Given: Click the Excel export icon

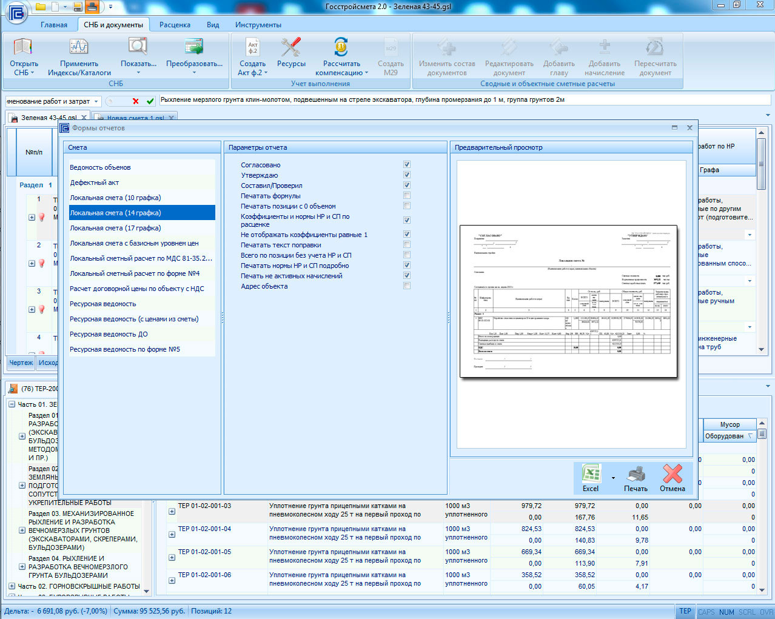Looking at the screenshot, I should pos(591,474).
